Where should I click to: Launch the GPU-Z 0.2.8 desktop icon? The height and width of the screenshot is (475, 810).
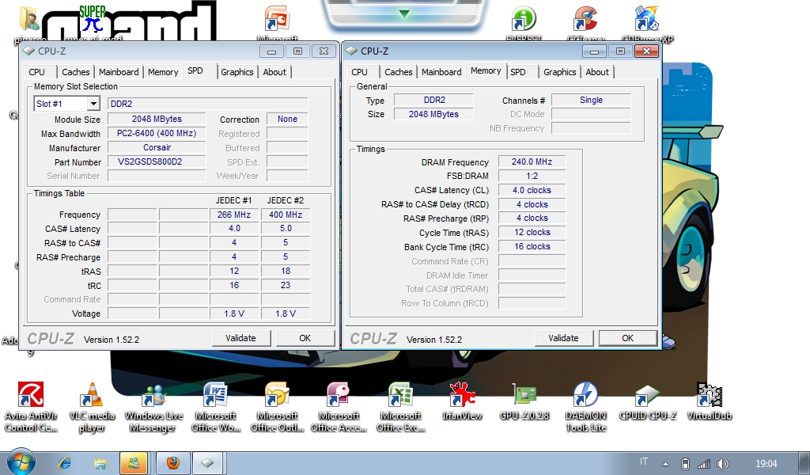pos(524,396)
